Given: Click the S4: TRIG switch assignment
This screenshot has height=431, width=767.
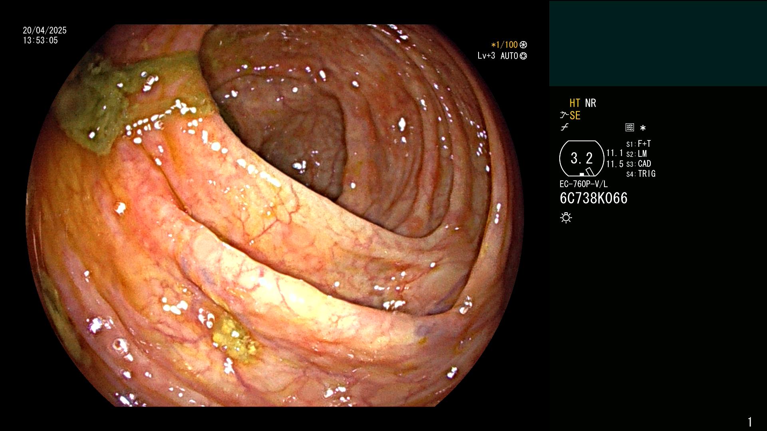Looking at the screenshot, I should coord(641,174).
